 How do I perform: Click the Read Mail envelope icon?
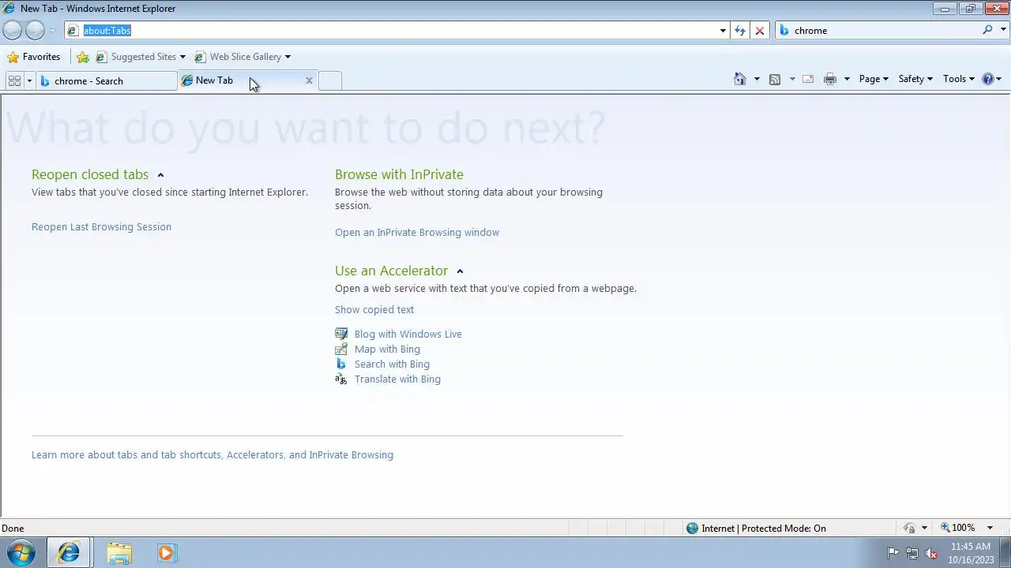(x=808, y=79)
